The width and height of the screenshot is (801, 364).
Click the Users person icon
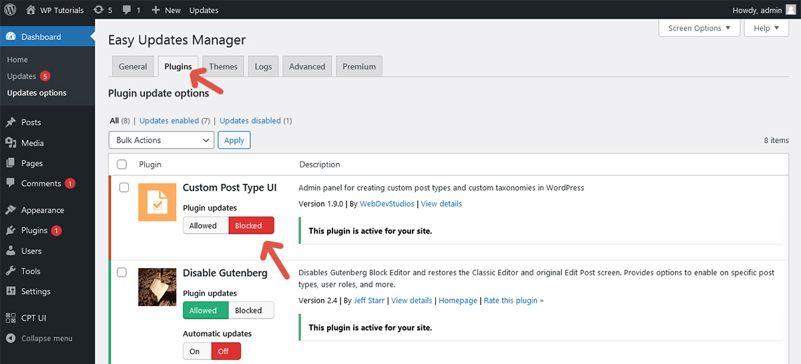coord(11,251)
